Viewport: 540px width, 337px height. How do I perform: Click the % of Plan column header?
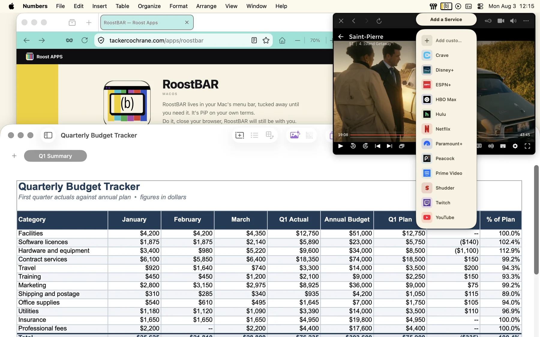coord(501,220)
